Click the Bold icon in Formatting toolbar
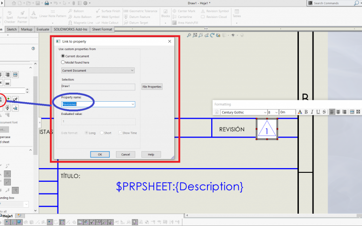This screenshot has height=226, width=362. coord(306,112)
